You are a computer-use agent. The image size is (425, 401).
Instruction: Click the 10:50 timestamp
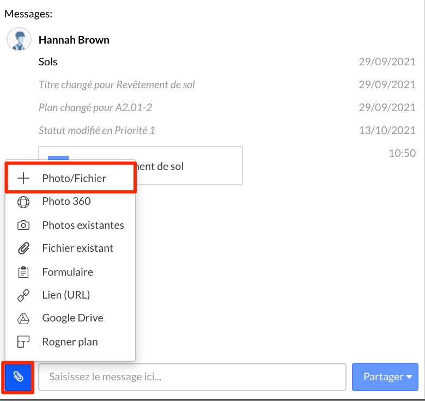click(x=402, y=153)
